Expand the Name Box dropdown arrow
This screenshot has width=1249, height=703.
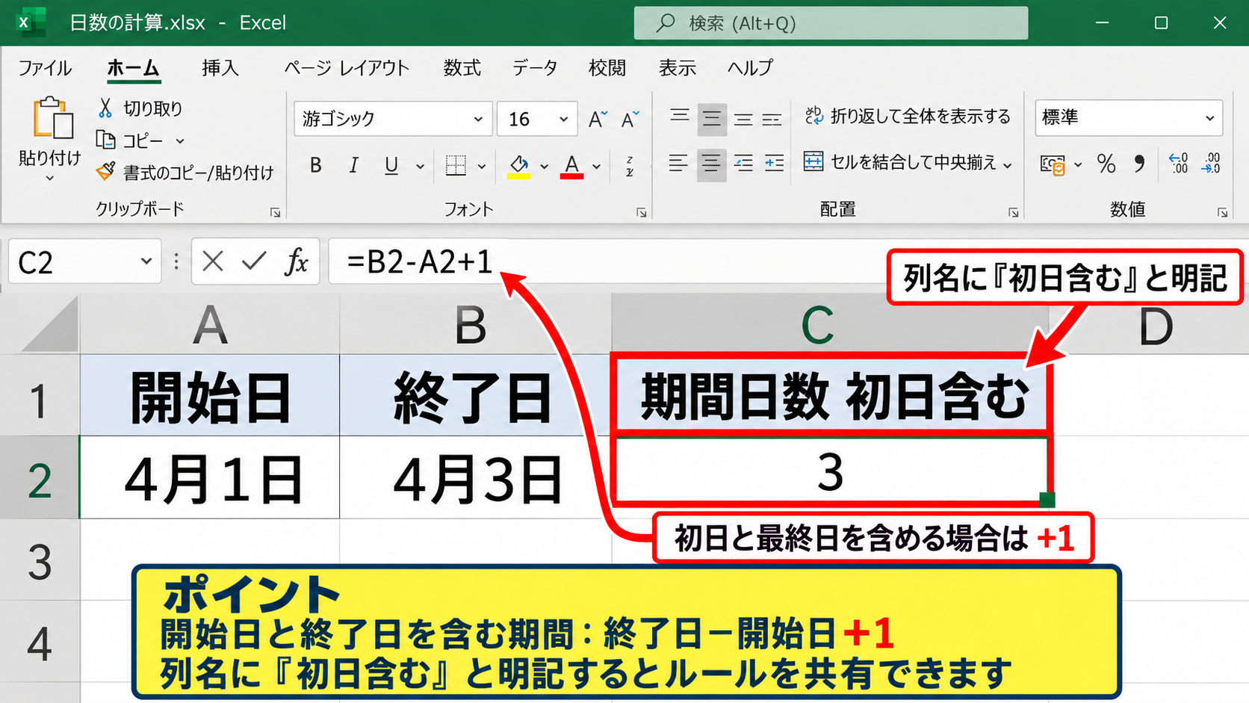click(146, 261)
